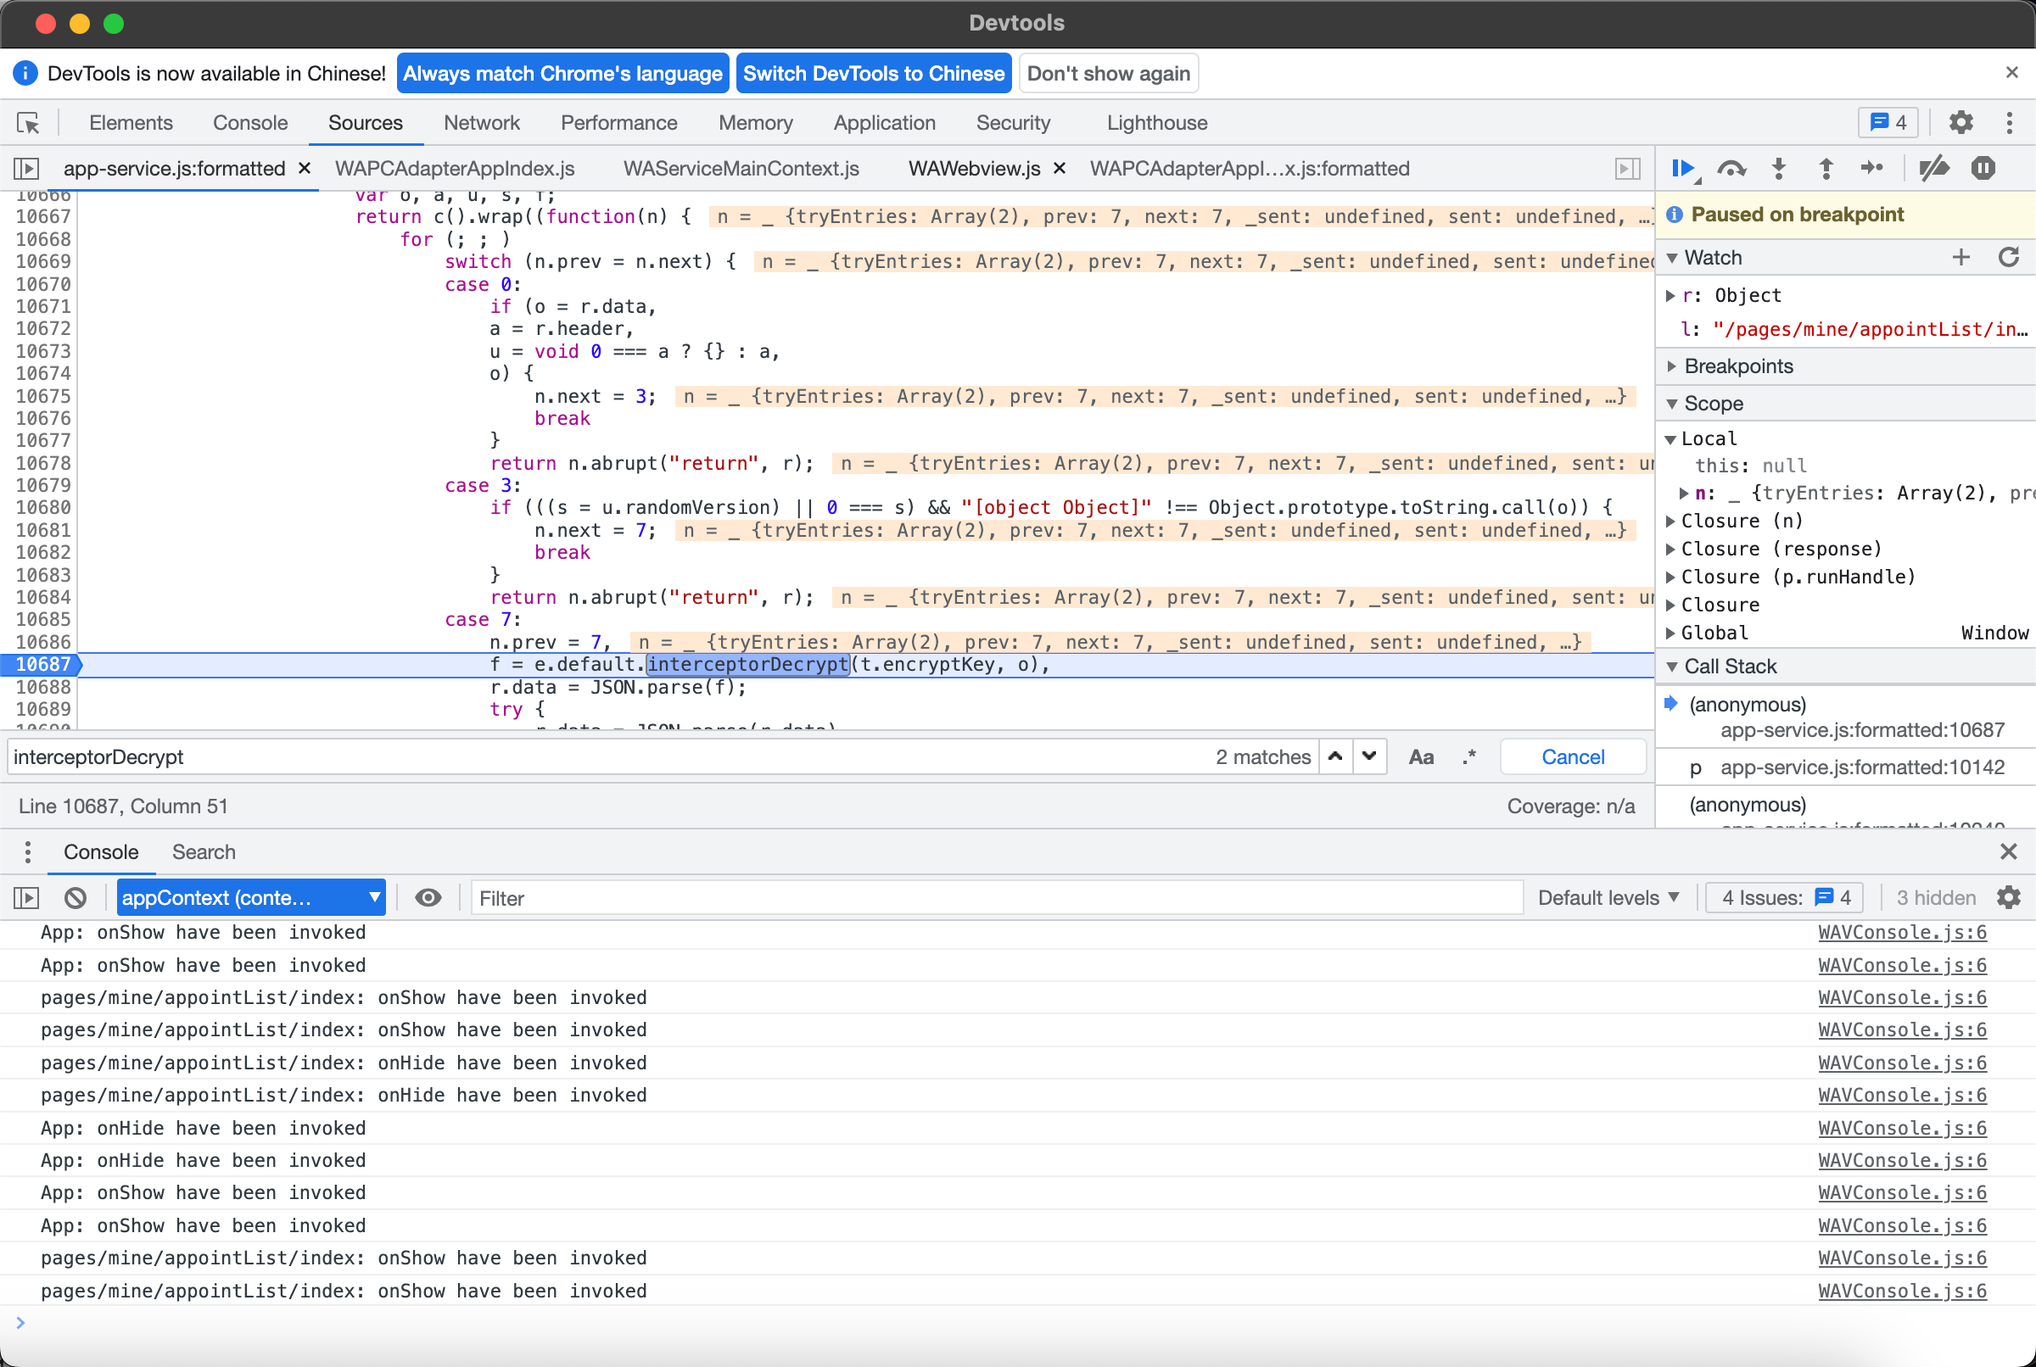Expand the r: Object watch entry
This screenshot has height=1367, width=2036.
(1670, 296)
